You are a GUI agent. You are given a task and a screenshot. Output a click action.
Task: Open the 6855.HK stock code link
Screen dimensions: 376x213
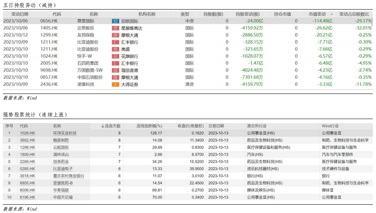point(27,183)
